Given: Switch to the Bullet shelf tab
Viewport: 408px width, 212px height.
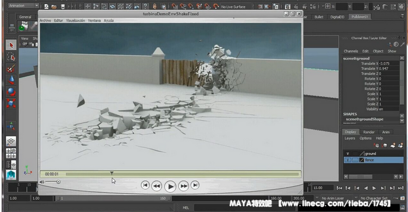Looking at the screenshot, I should coord(319,17).
